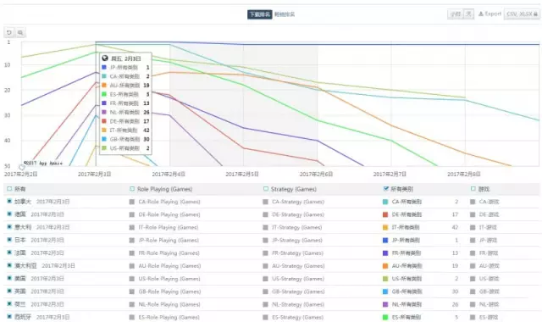Click the FR-Strategy (Games) label
This screenshot has width=542, height=322.
click(297, 253)
